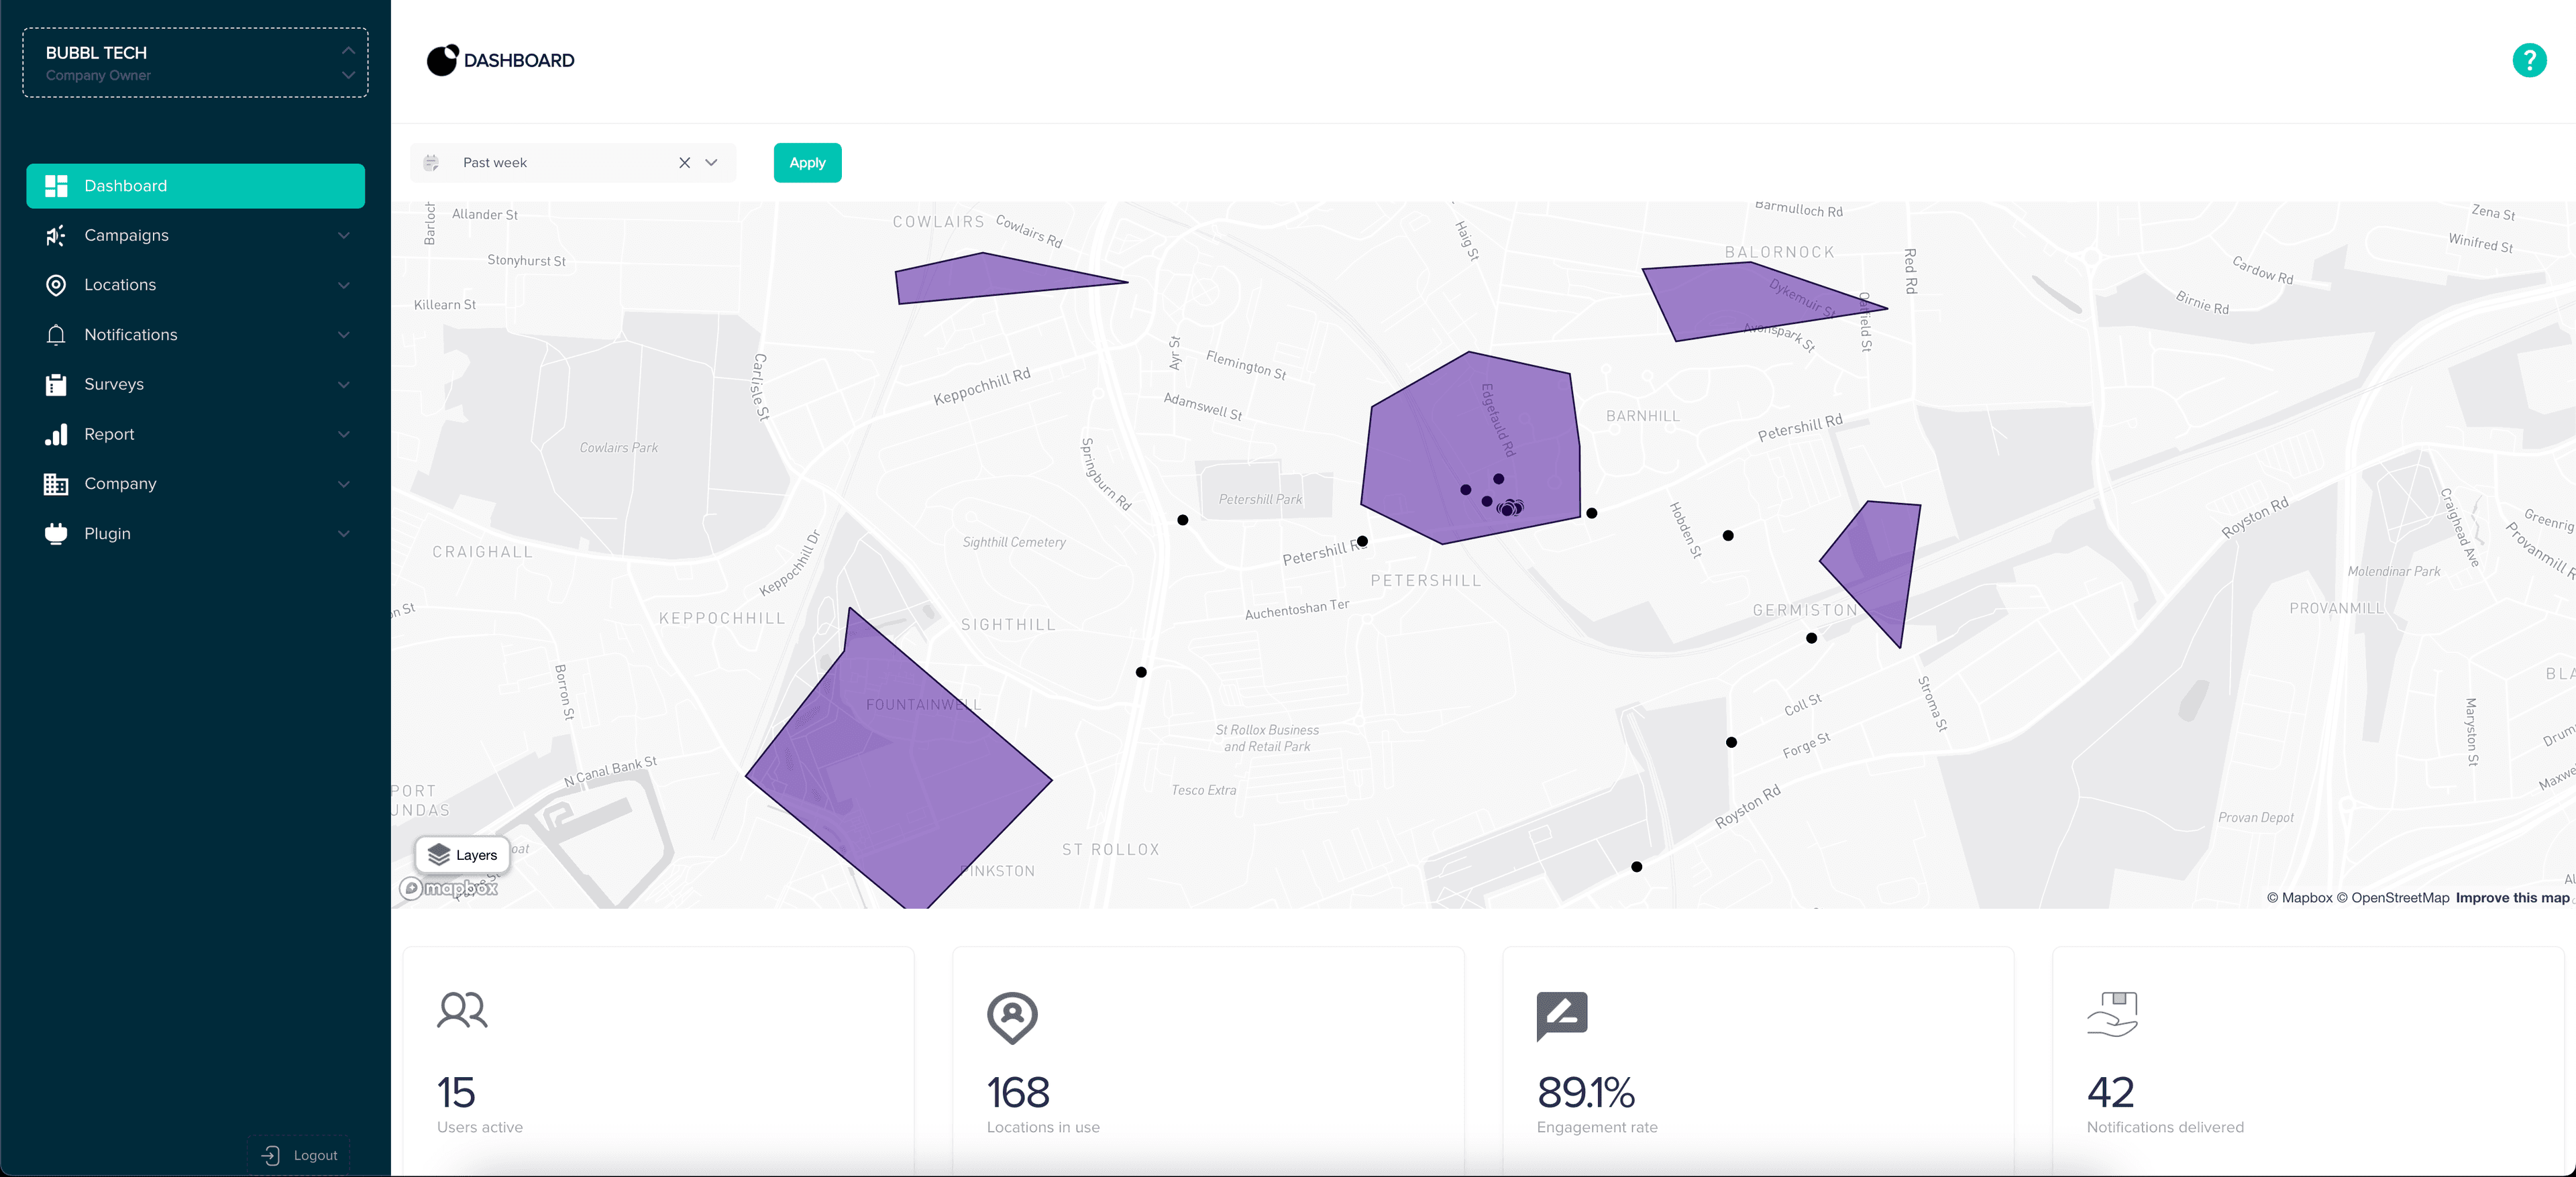Select Notifications in the navigation menu
This screenshot has height=1177, width=2576.
[x=130, y=334]
